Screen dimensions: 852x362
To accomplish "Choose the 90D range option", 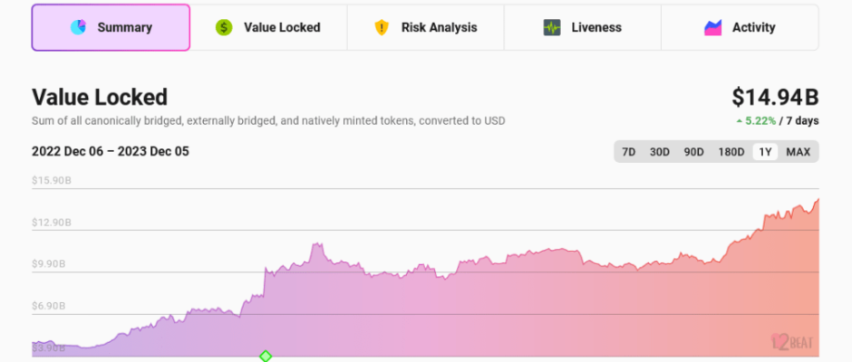I will click(693, 152).
